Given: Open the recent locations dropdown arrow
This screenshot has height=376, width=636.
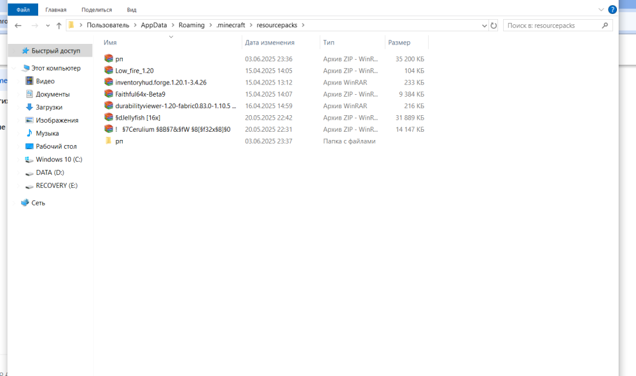Looking at the screenshot, I should coord(48,25).
